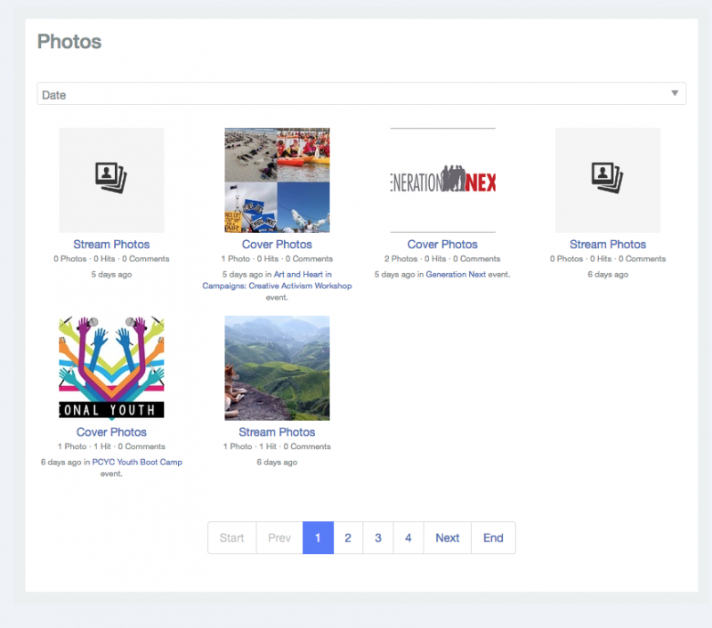Visit the PCYC Youth Boot Camp event link

pyautogui.click(x=137, y=462)
